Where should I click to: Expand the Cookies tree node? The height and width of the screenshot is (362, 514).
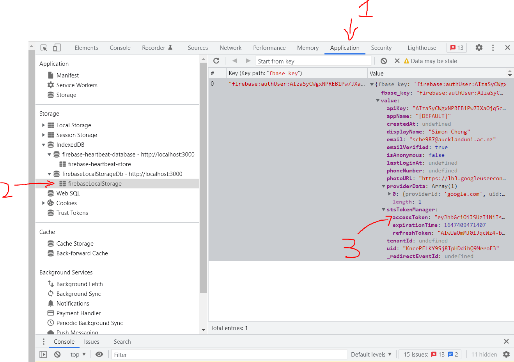(43, 203)
